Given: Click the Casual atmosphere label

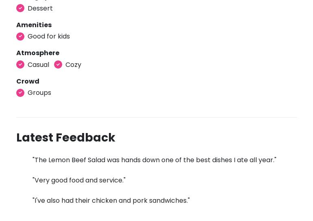Looking at the screenshot, I should (x=38, y=65).
